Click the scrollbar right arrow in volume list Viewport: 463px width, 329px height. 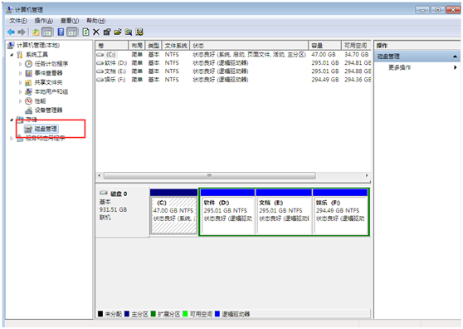pyautogui.click(x=367, y=175)
